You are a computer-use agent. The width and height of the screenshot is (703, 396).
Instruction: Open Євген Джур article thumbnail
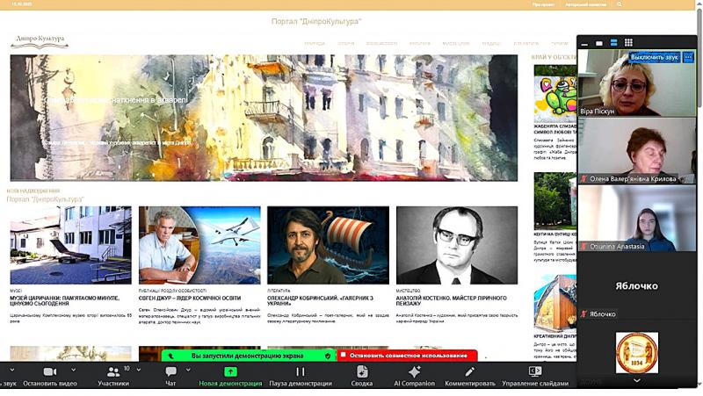tap(199, 245)
